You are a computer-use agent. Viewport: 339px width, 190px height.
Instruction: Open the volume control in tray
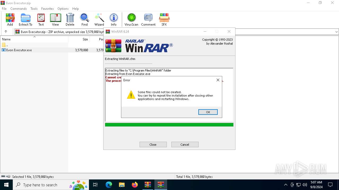(305, 185)
